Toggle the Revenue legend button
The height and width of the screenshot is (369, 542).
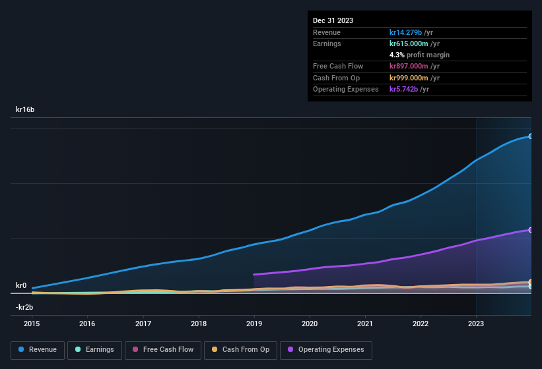(x=38, y=350)
